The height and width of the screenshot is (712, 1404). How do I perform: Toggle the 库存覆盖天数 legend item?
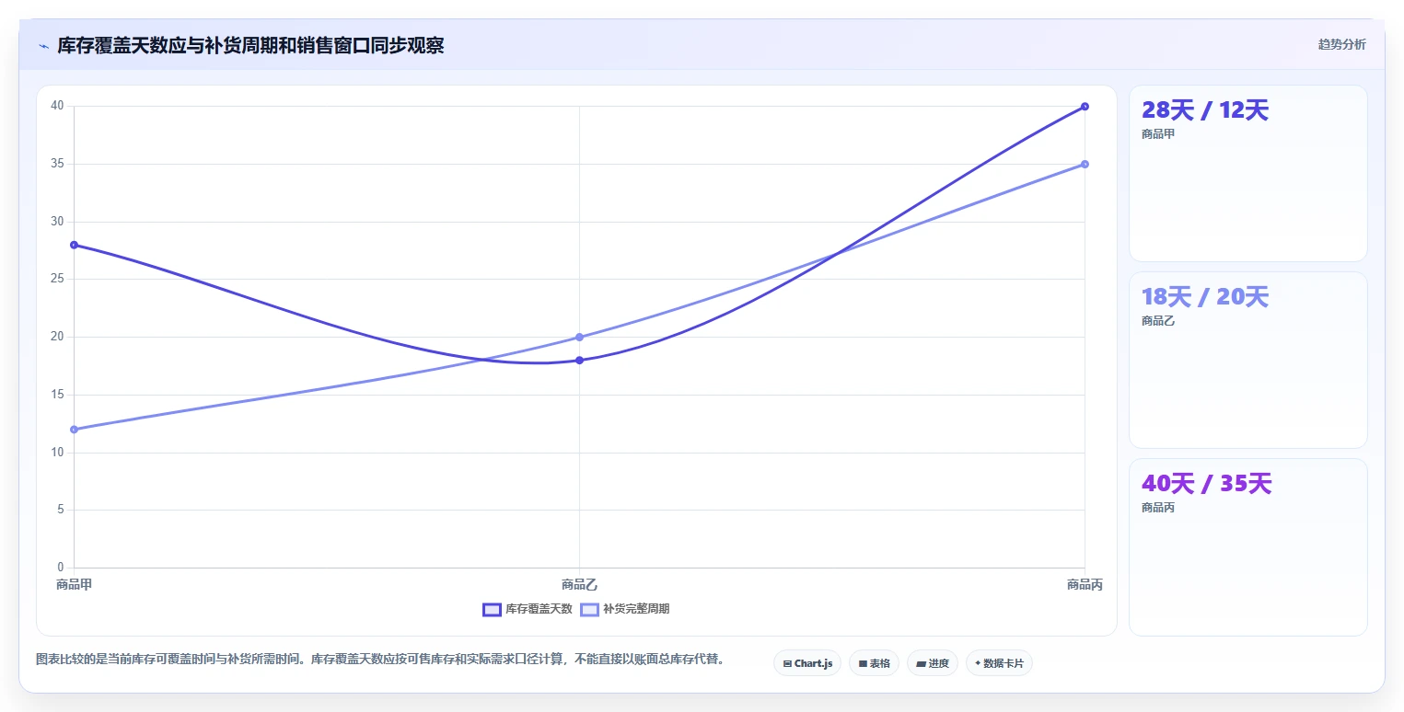(x=528, y=609)
